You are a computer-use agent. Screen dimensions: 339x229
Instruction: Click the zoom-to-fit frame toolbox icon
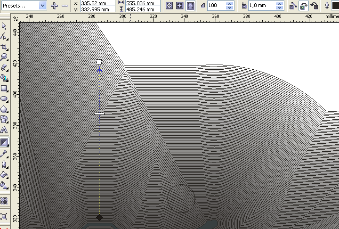[4, 216]
